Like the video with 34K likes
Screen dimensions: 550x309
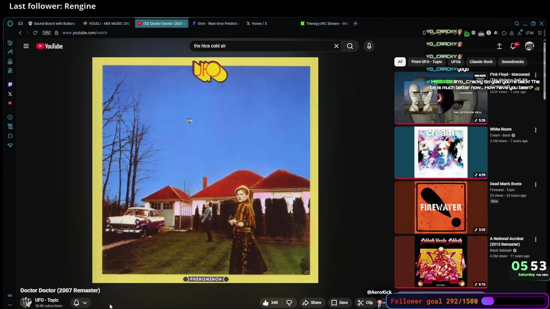click(x=270, y=303)
